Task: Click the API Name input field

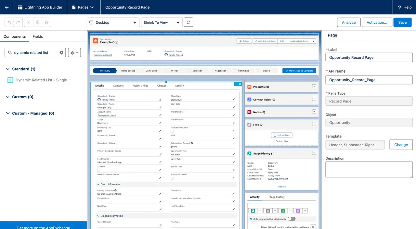Action: click(x=369, y=80)
